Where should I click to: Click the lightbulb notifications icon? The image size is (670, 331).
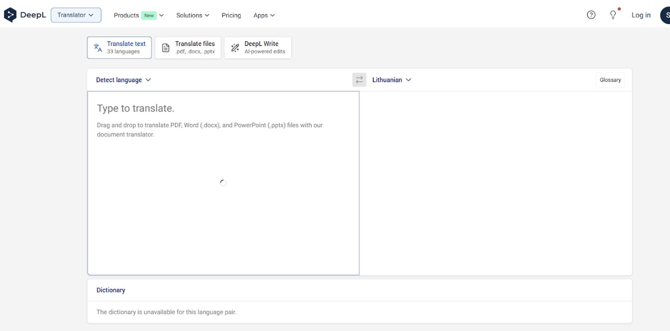pos(613,15)
